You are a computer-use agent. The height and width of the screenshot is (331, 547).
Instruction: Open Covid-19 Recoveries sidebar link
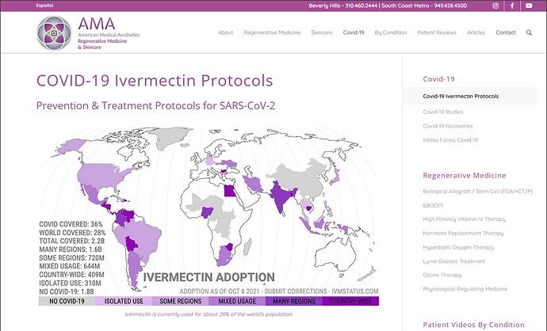pos(448,126)
